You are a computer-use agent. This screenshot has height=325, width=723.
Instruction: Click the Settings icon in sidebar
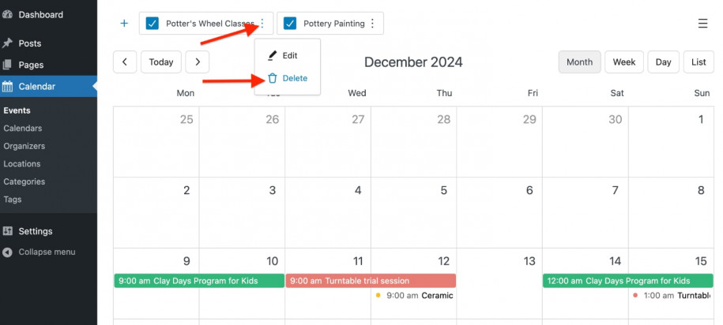[8, 231]
